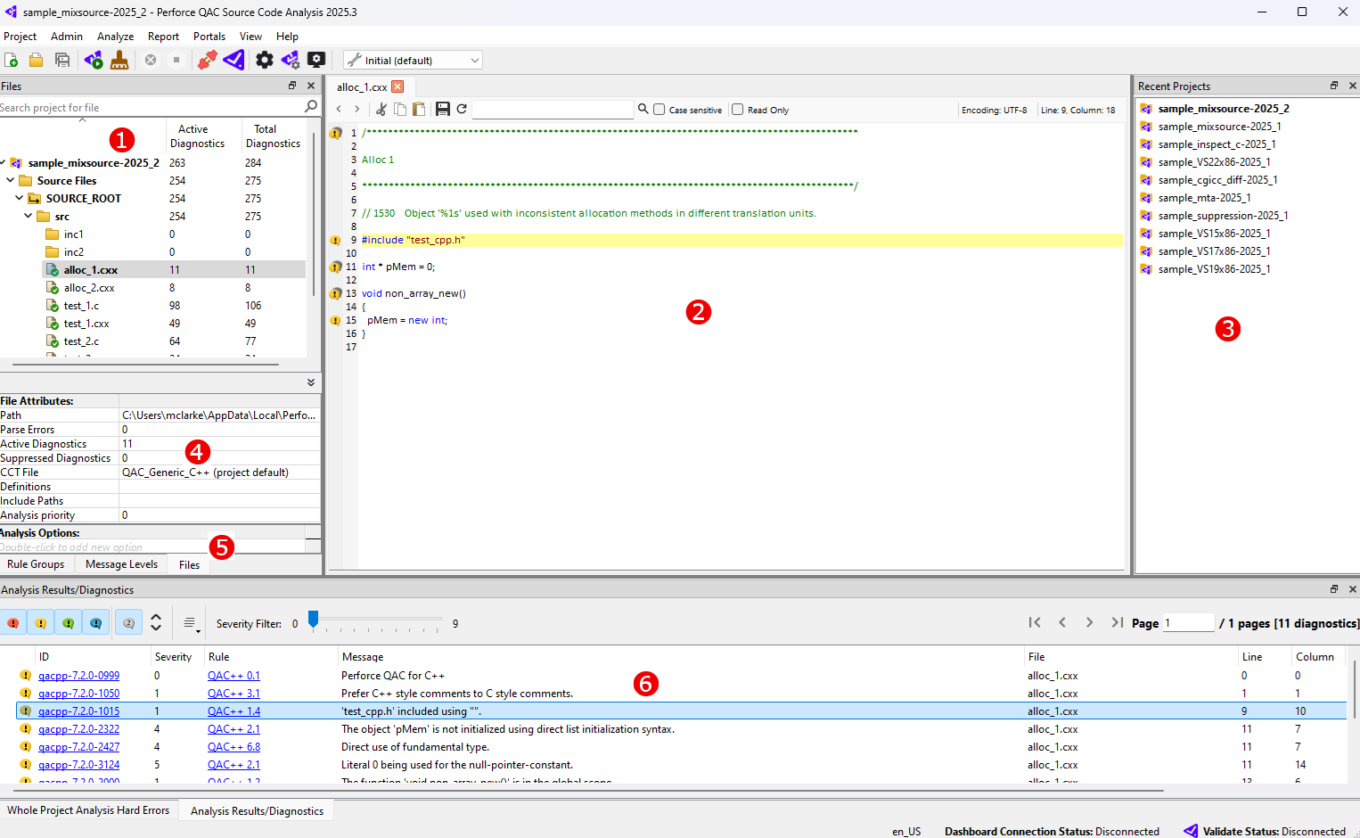Reload the file with refresh icon
This screenshot has height=838, width=1360.
tap(462, 109)
